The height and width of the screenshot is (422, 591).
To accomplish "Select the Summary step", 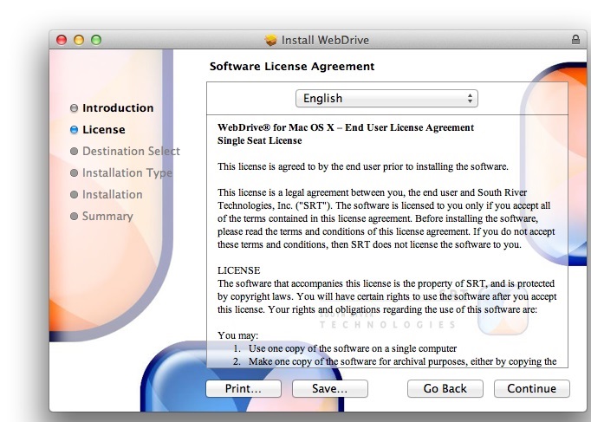I will click(107, 217).
